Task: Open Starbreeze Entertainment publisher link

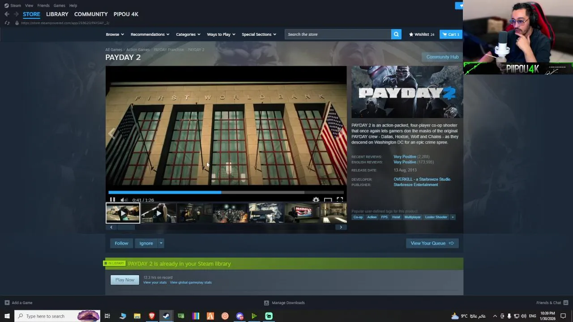Action: (x=416, y=185)
